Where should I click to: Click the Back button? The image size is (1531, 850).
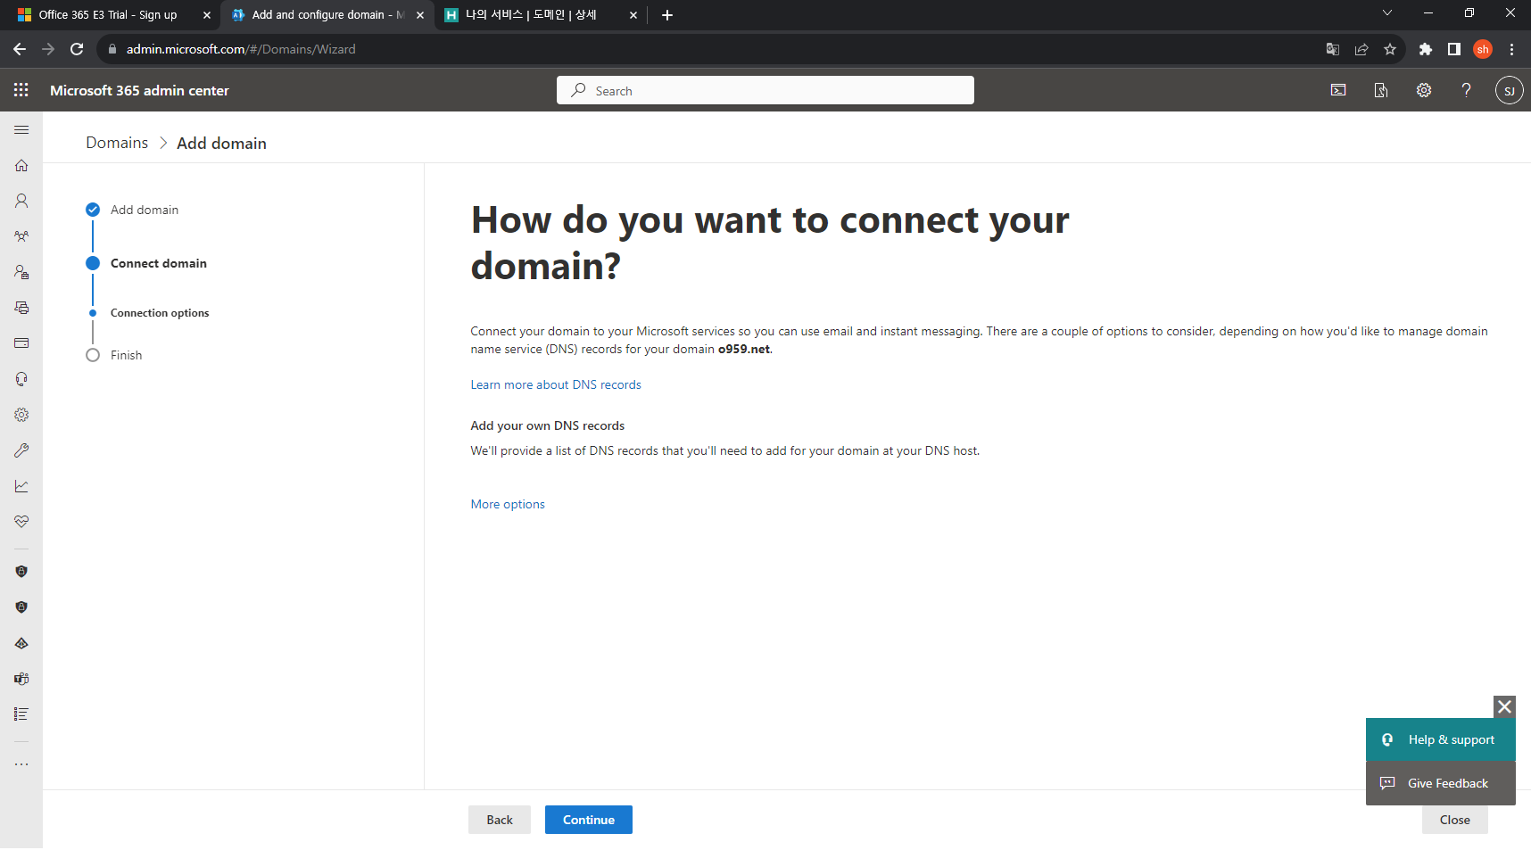pos(500,820)
